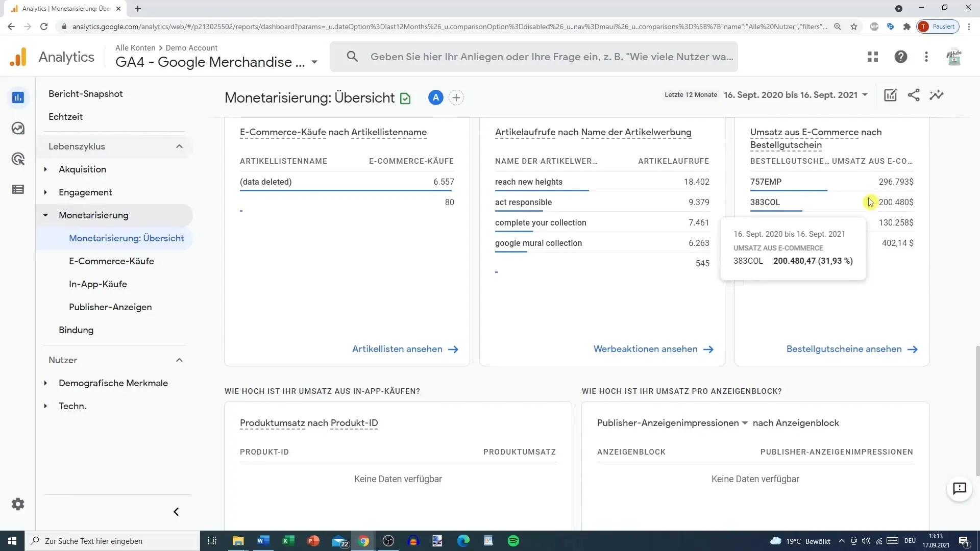Open the Google apps grid
This screenshot has height=551, width=980.
(x=873, y=57)
